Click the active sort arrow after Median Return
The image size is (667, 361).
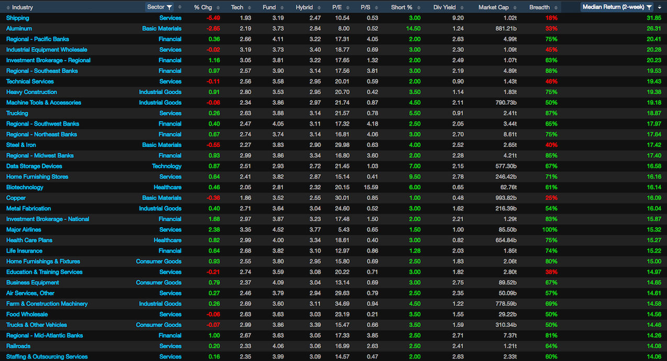(x=659, y=7)
